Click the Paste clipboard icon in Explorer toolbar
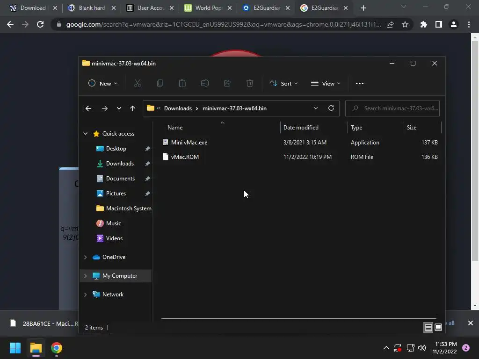 tap(182, 83)
